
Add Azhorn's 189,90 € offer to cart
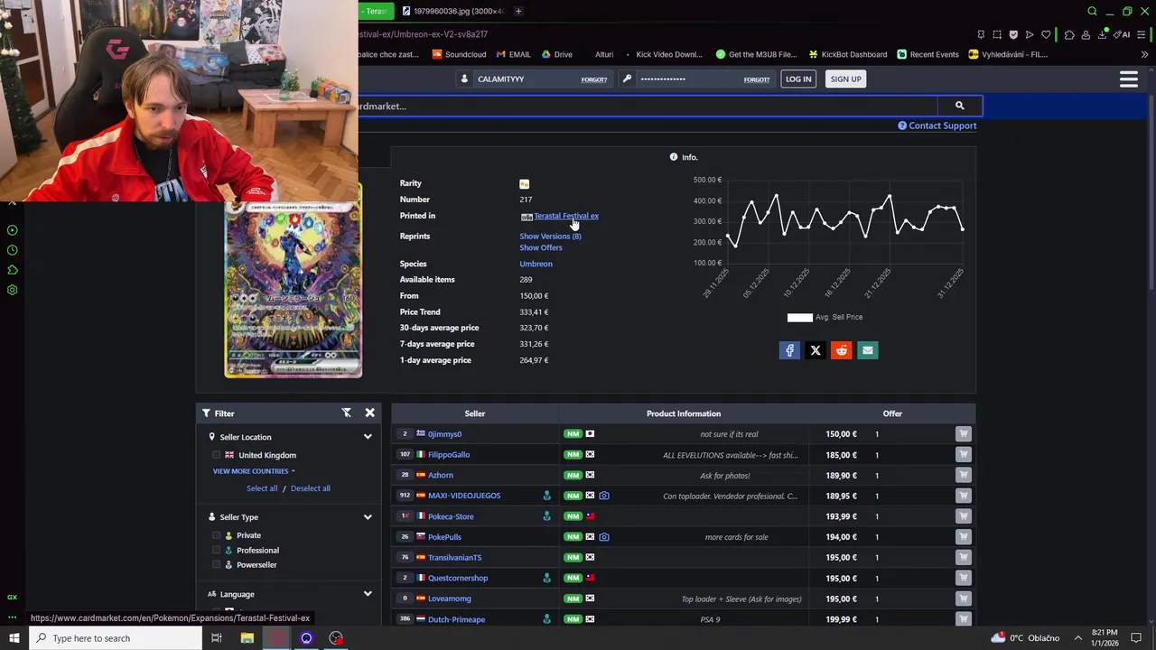964,475
